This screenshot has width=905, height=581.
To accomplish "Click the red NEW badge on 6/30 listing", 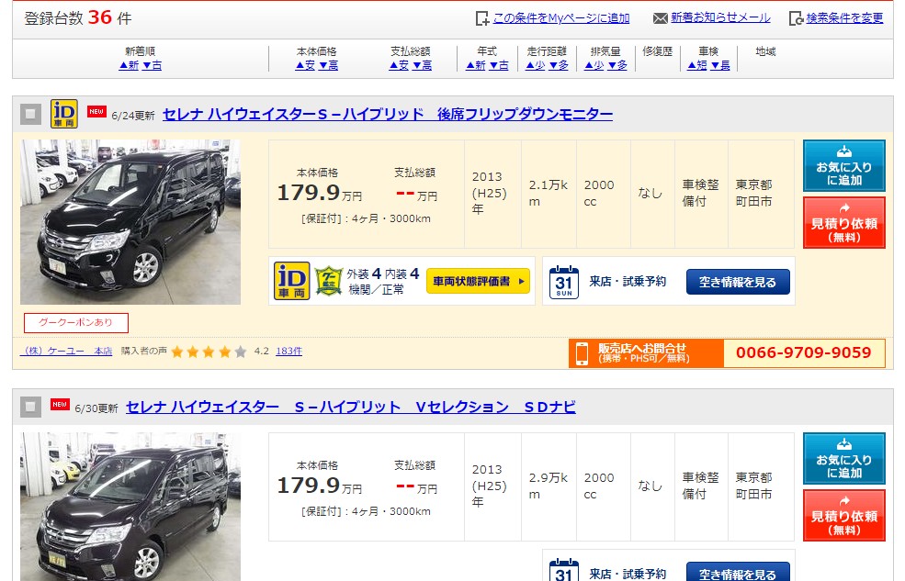I will [x=60, y=404].
